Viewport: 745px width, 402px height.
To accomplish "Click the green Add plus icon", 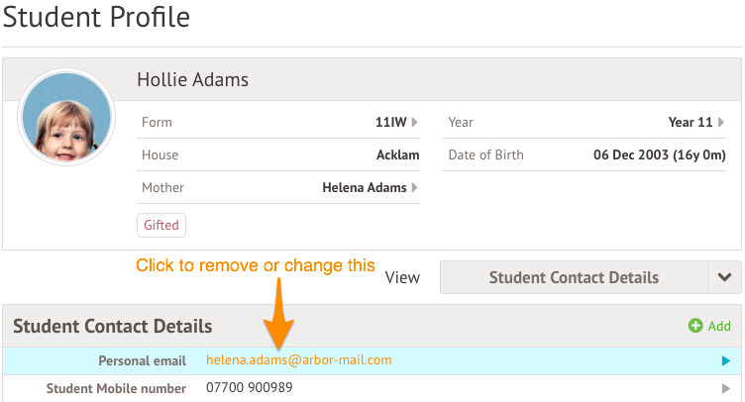I will (694, 326).
